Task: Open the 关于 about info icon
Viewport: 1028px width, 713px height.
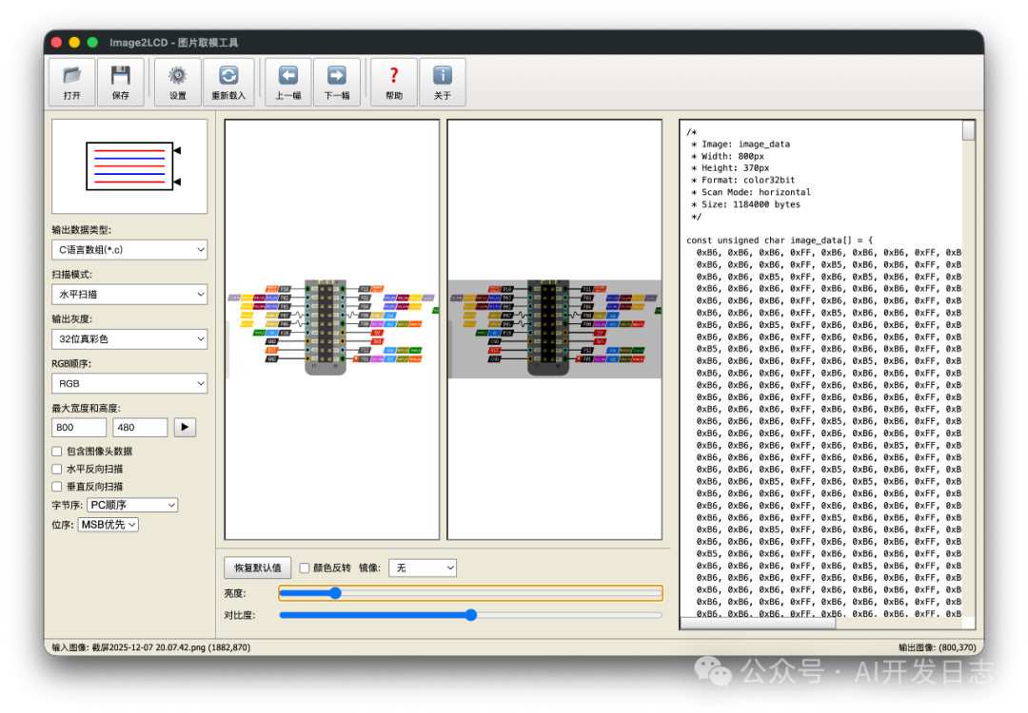Action: click(443, 82)
